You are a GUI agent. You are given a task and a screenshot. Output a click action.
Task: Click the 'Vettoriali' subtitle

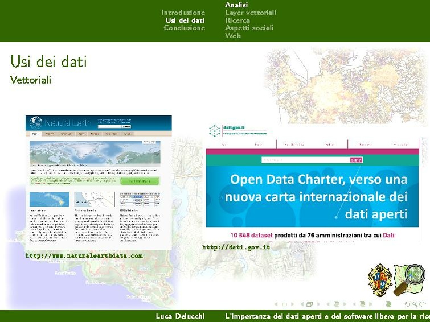coord(31,80)
